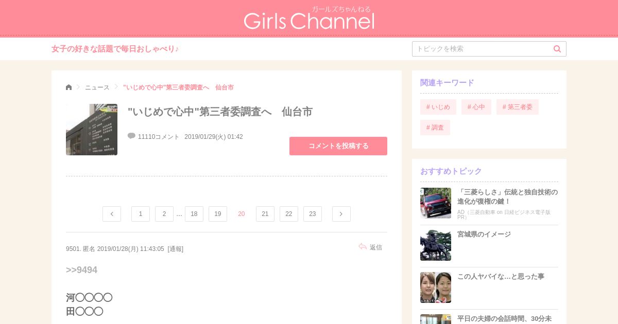Click the comment line 河〇〇〇〇
This screenshot has width=618, height=324.
(89, 298)
